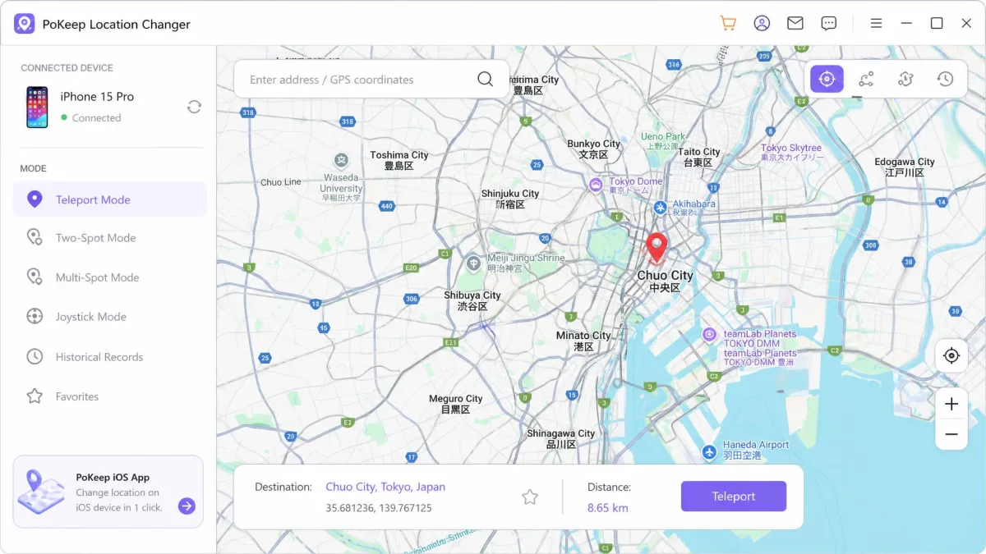Click the search magnifier icon
986x554 pixels.
(x=486, y=80)
